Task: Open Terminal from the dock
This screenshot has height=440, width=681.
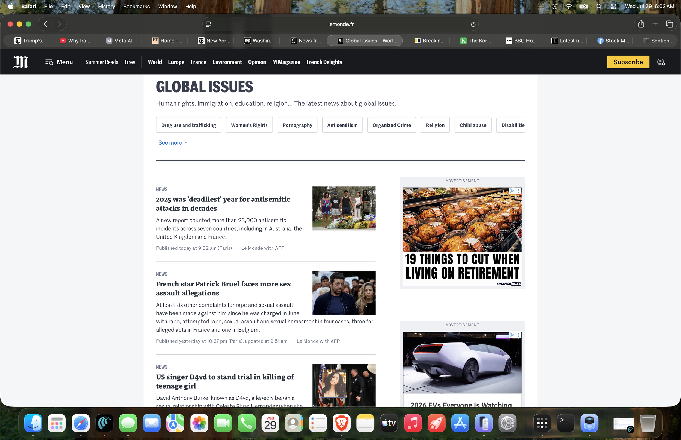Action: point(566,423)
